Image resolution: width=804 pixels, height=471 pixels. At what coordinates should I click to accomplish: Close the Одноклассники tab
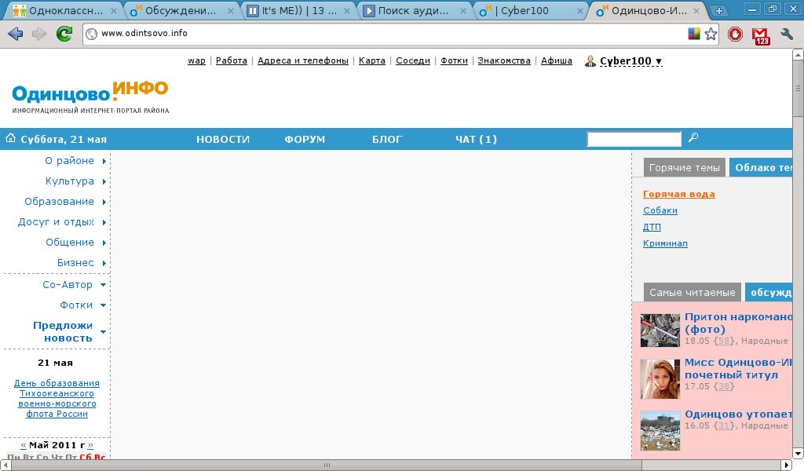tap(113, 11)
